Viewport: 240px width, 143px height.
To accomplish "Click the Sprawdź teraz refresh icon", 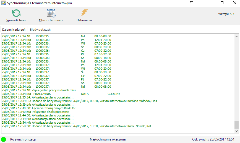I will pyautogui.click(x=16, y=13).
